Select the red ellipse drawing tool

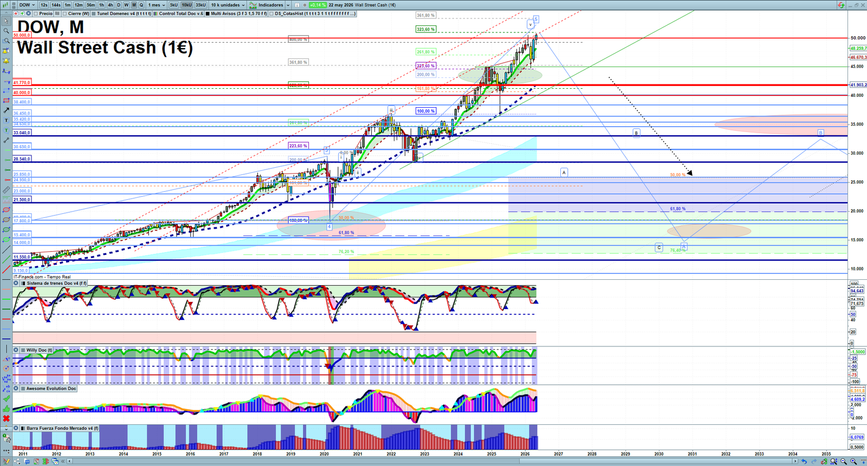(x=6, y=209)
